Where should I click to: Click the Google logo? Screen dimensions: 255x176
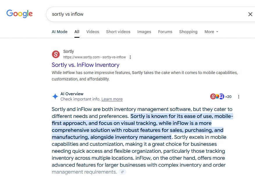[19, 14]
